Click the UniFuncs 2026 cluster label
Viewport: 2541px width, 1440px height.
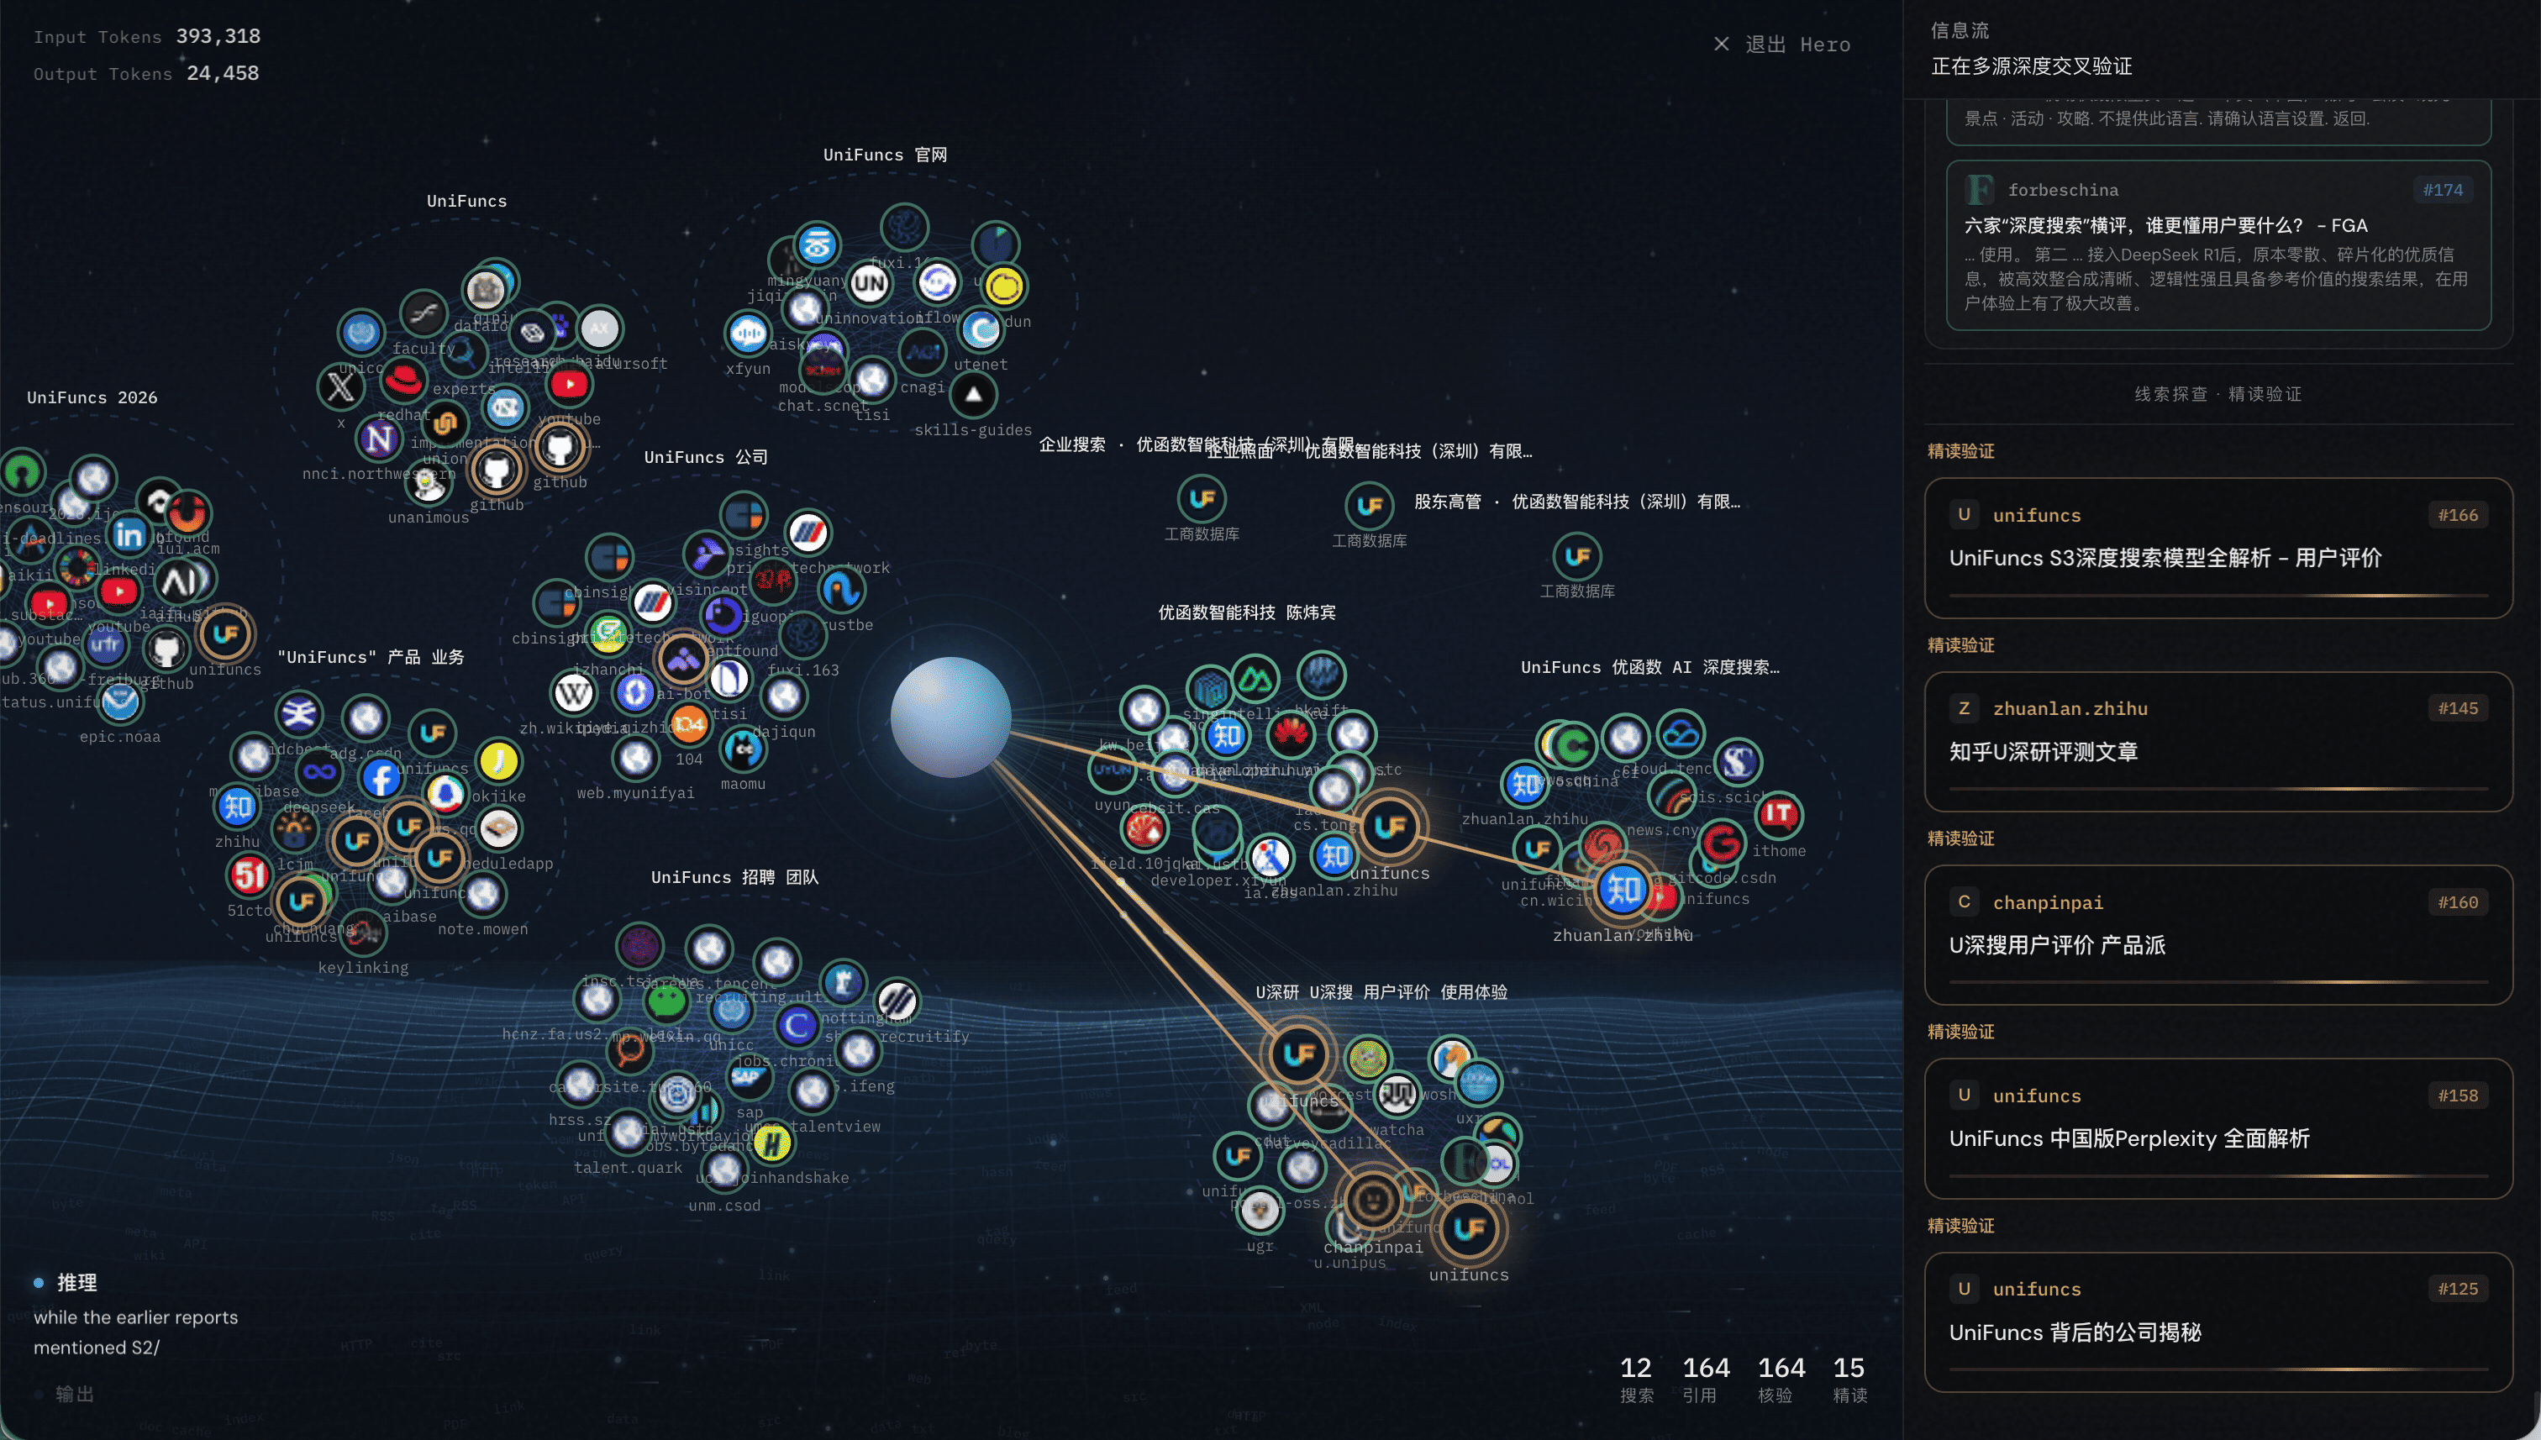tap(92, 397)
